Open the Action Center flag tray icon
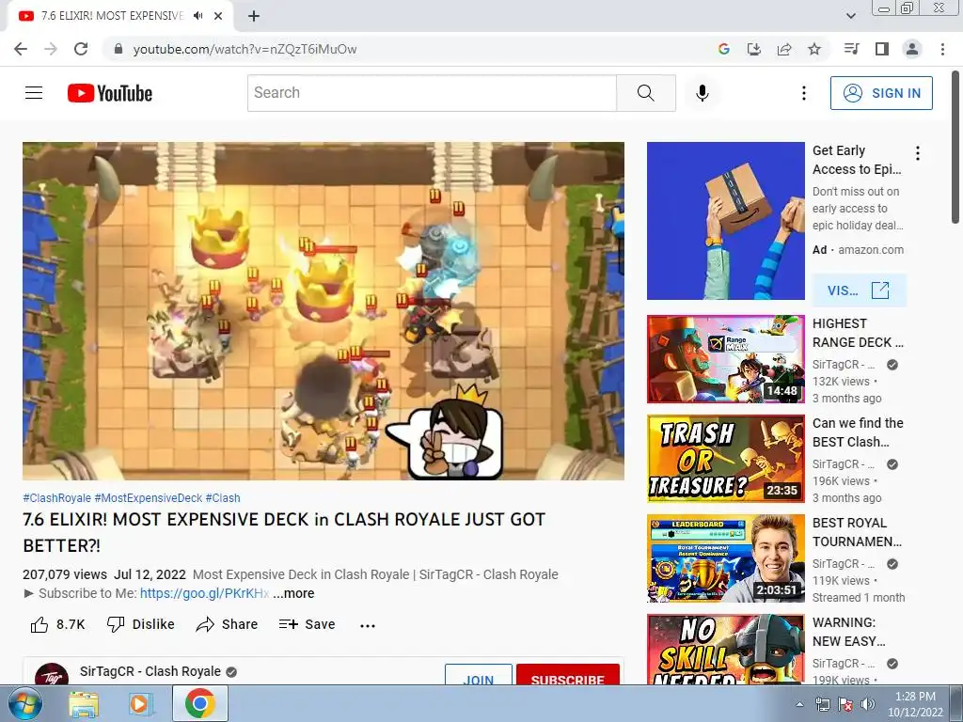 click(x=845, y=704)
